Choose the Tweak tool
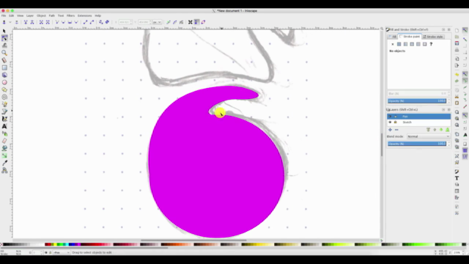469x264 pixels. pos(4,45)
